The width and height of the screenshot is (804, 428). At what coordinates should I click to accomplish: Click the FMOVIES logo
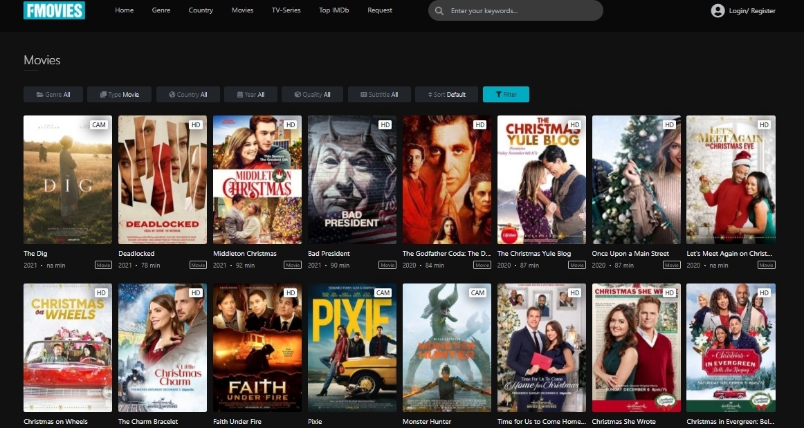click(x=55, y=10)
